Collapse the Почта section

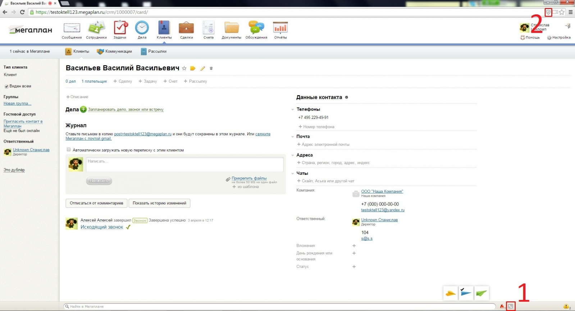[x=293, y=137]
